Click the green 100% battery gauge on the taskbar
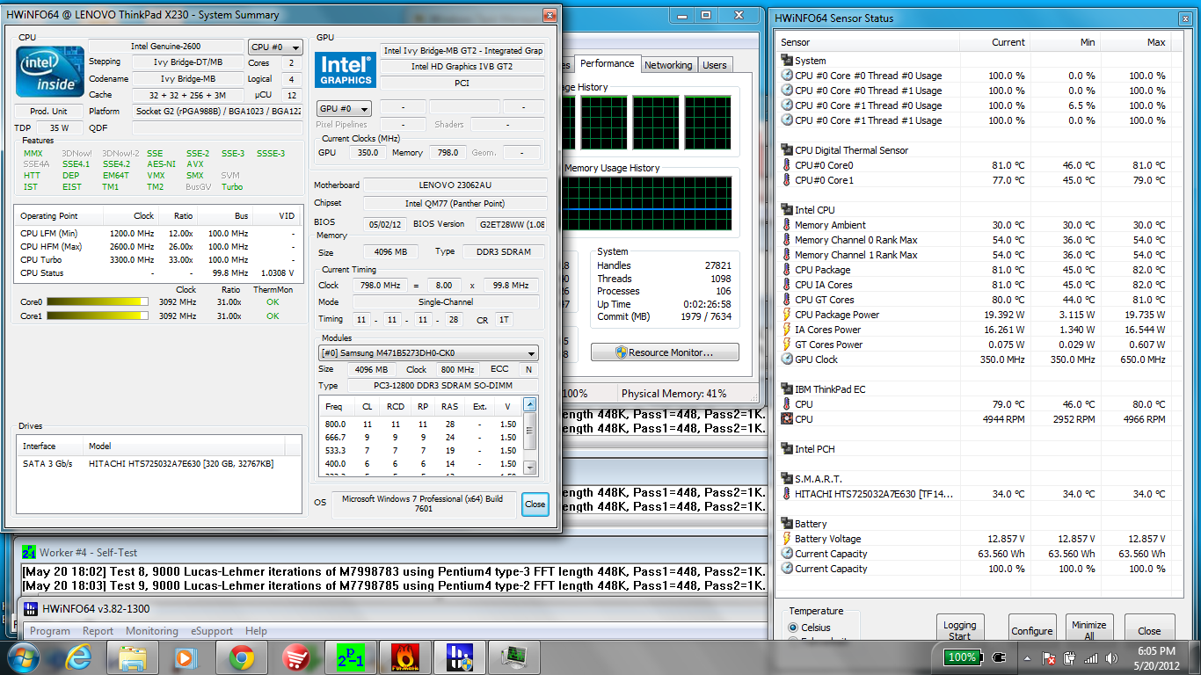Screen dimensions: 1201x675 [x=963, y=657]
